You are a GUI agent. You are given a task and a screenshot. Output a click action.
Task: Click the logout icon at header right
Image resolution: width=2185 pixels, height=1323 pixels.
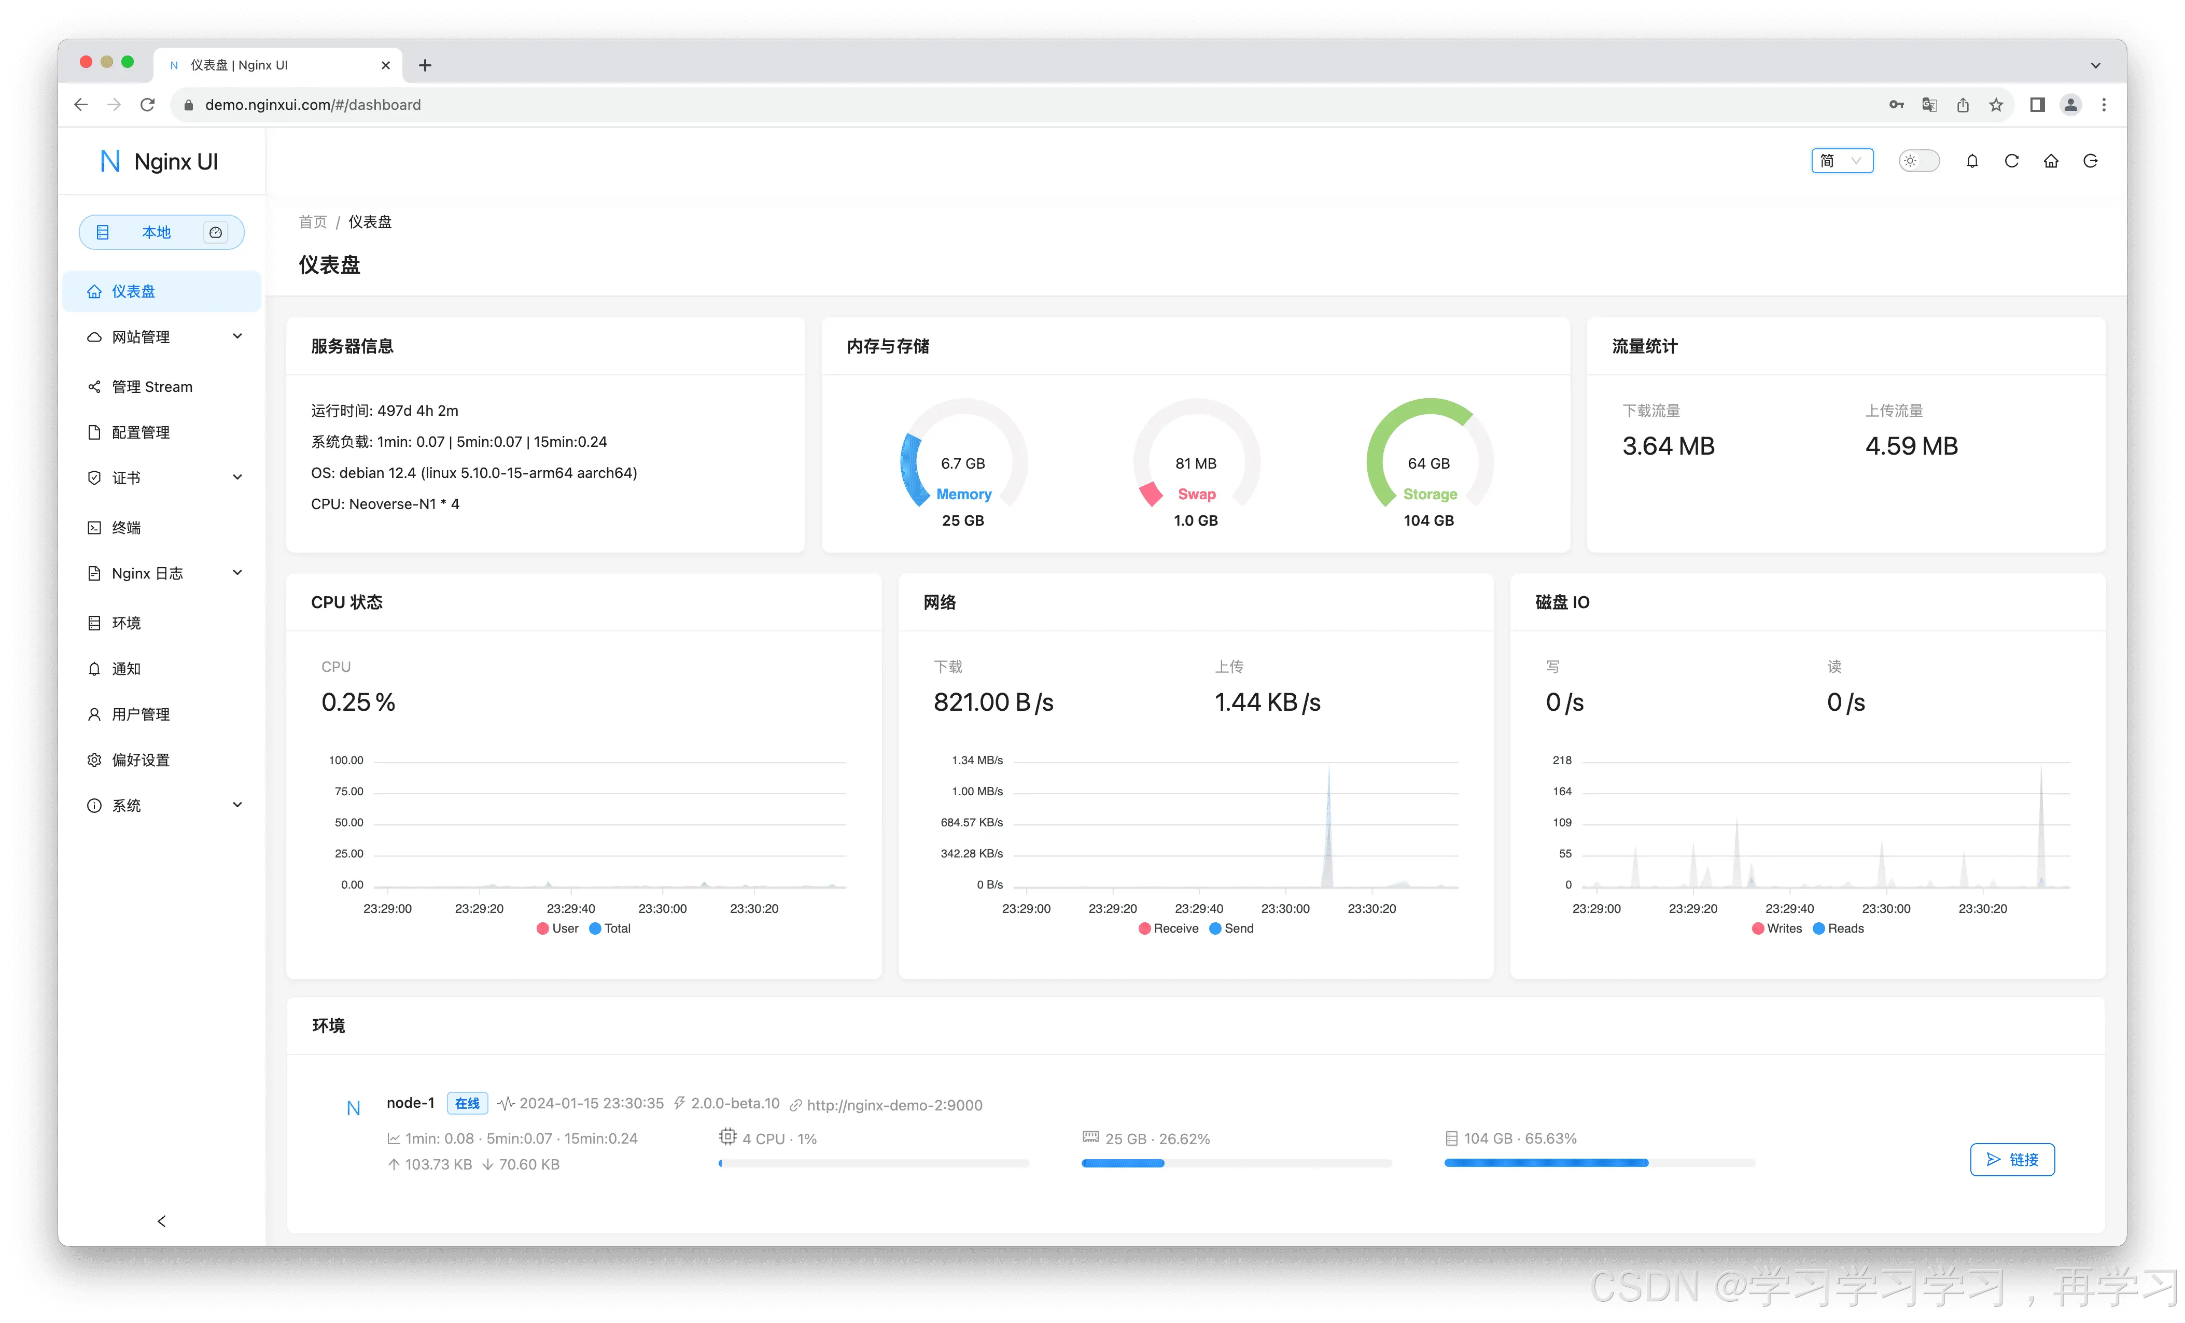pos(2090,161)
